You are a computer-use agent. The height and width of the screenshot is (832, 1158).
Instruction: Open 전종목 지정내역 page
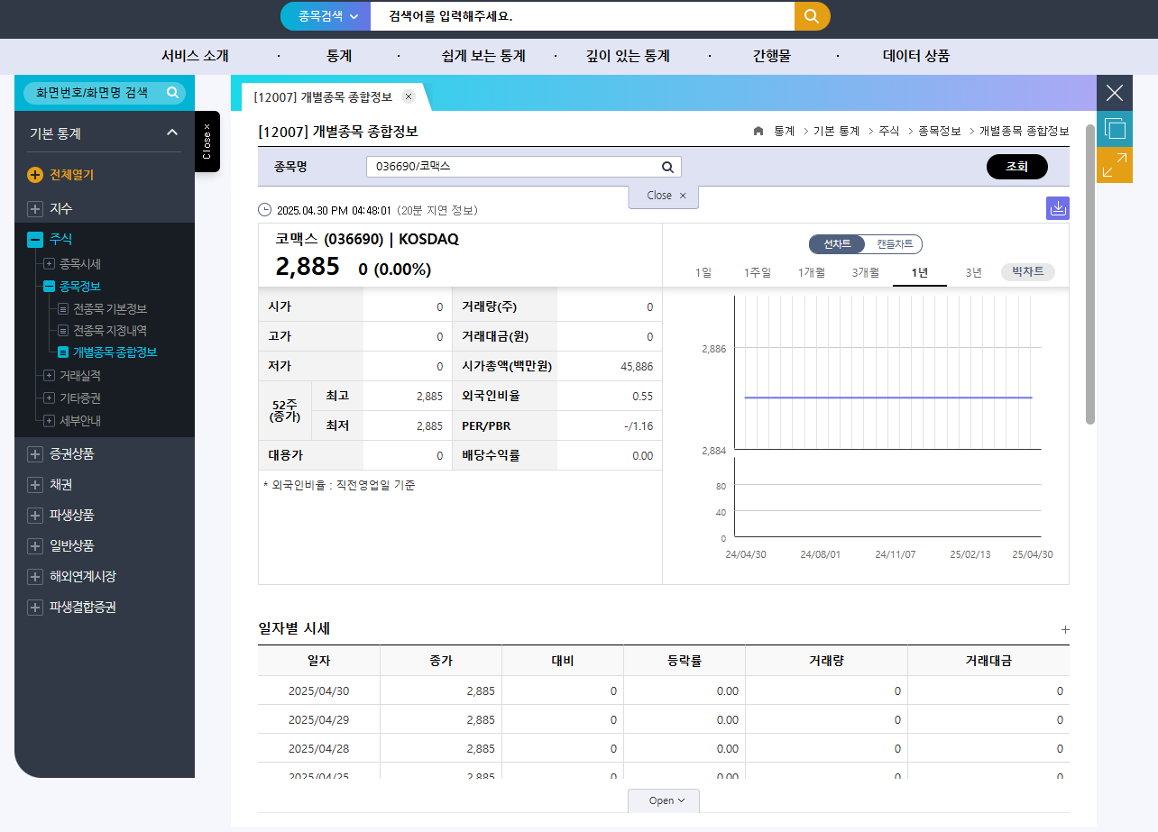[x=109, y=331]
